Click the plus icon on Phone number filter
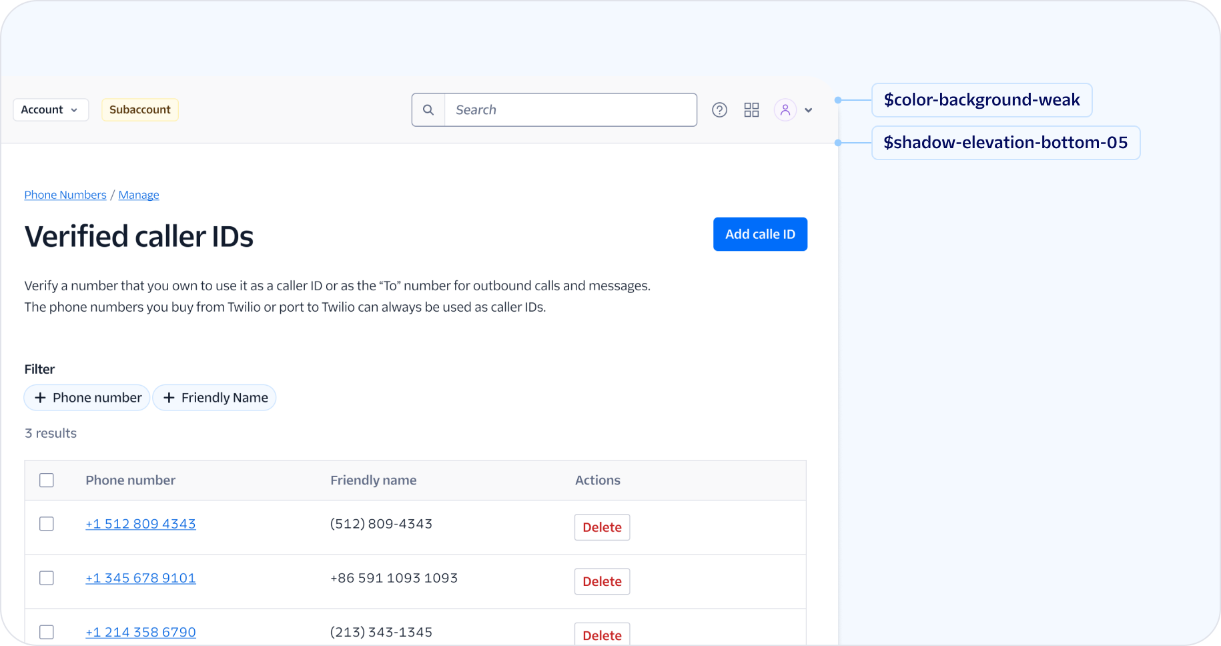 click(40, 398)
